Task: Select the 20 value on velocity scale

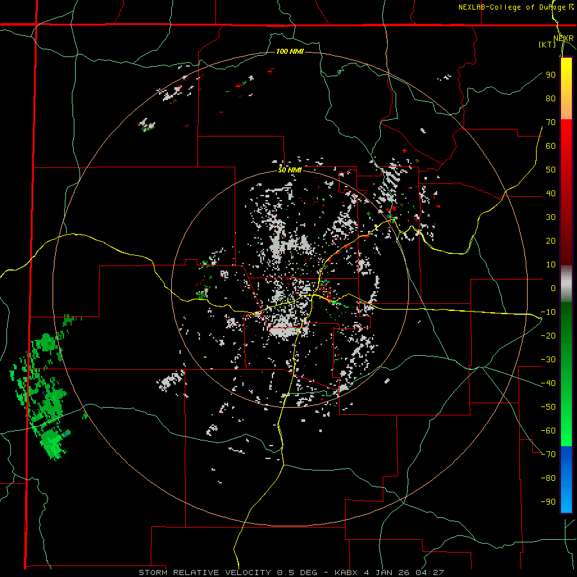Action: tap(551, 240)
